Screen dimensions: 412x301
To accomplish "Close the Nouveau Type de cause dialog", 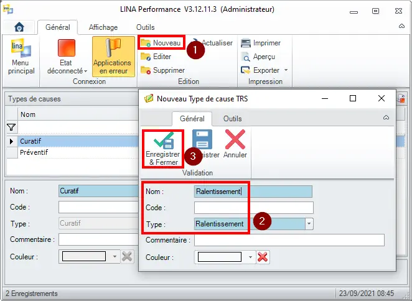I will pos(382,98).
